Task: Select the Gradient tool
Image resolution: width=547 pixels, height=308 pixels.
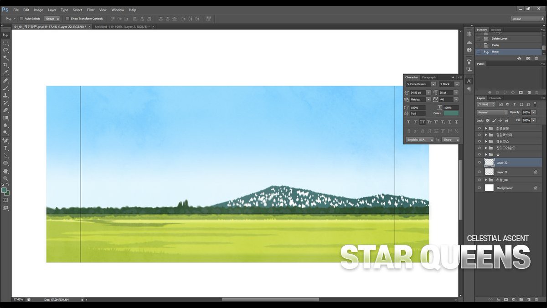Action: click(x=5, y=118)
